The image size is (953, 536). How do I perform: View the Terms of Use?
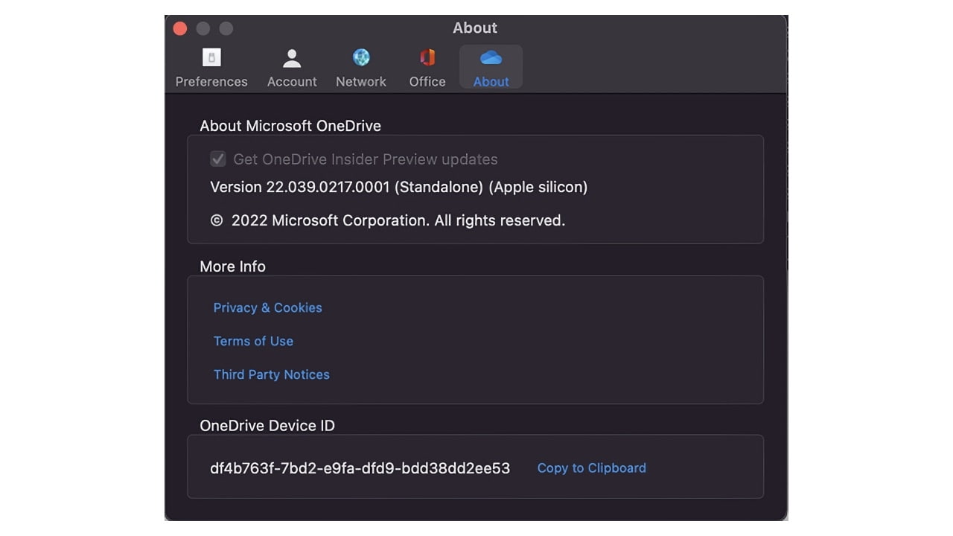point(253,341)
